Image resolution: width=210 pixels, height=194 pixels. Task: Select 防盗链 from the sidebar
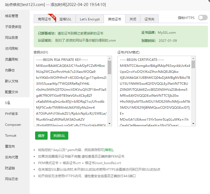tap(10, 168)
